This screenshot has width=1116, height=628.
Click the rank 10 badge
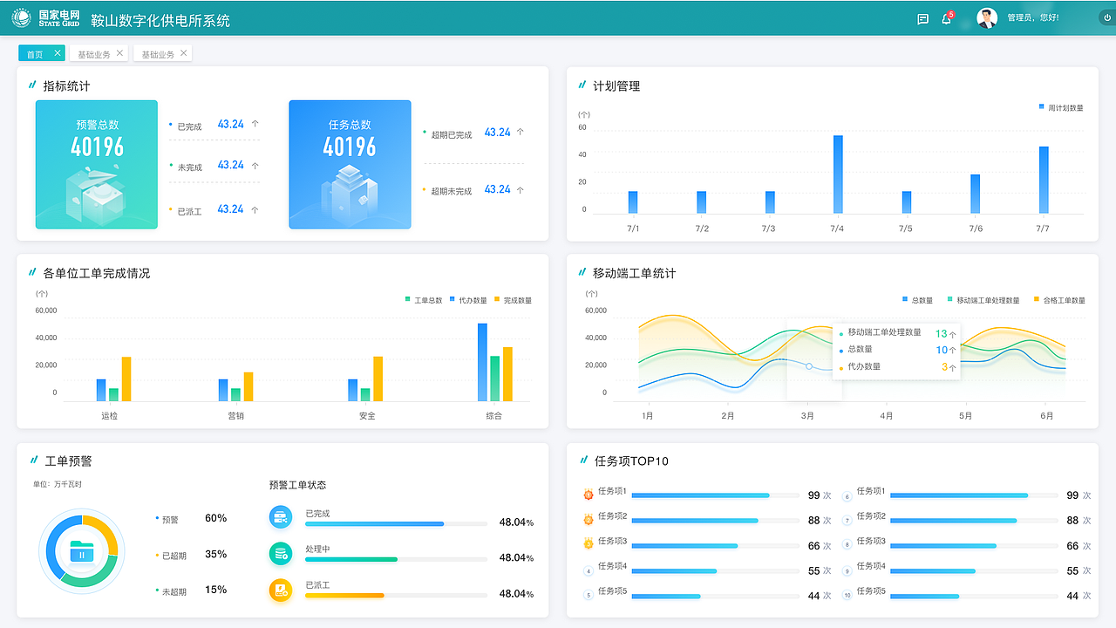pos(847,596)
